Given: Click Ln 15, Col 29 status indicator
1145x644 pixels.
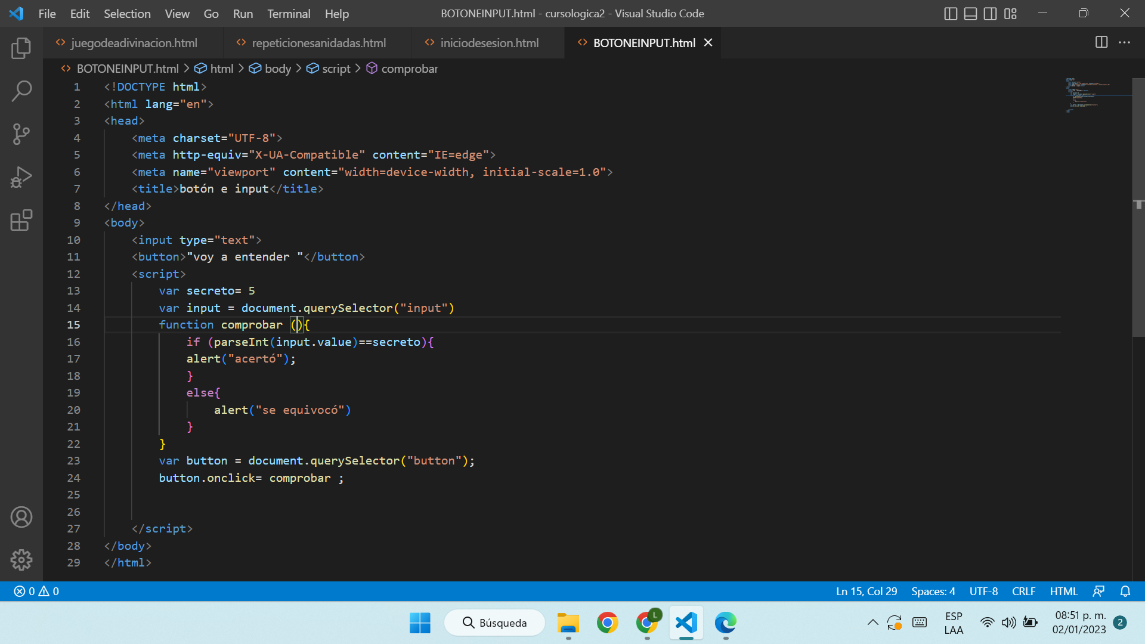Looking at the screenshot, I should point(866,591).
